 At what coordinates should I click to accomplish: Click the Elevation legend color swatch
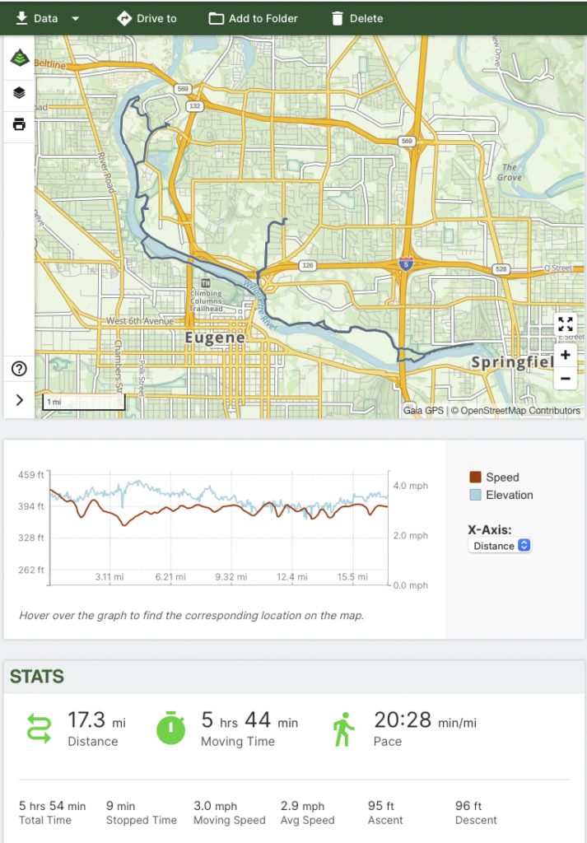pyautogui.click(x=475, y=496)
